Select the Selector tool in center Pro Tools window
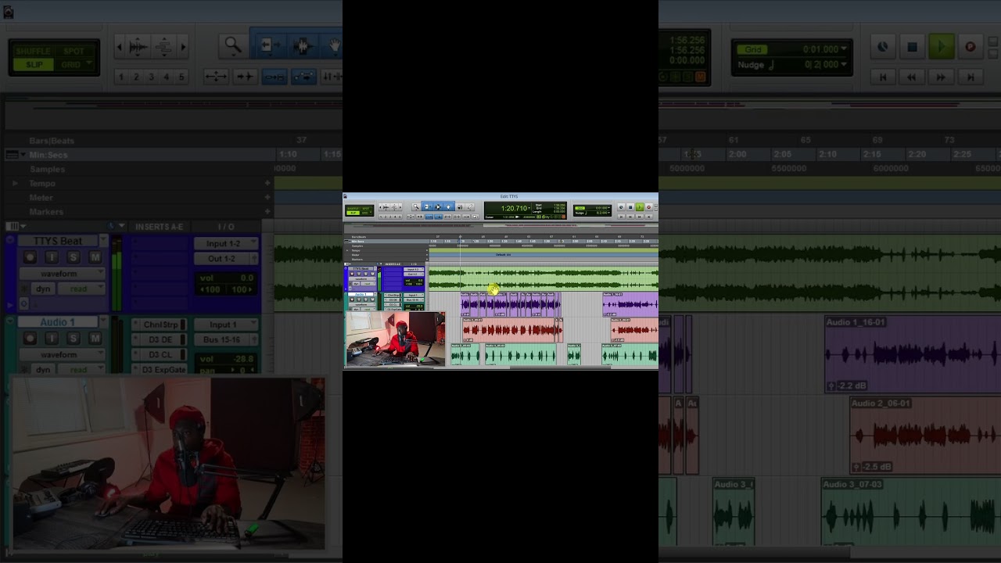The image size is (1001, 563). (438, 207)
